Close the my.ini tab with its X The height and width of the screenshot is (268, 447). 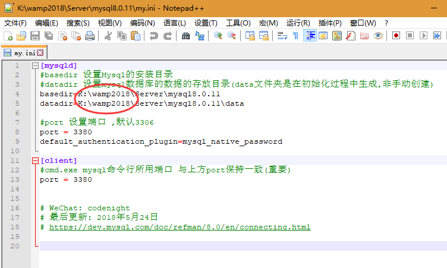pos(40,53)
